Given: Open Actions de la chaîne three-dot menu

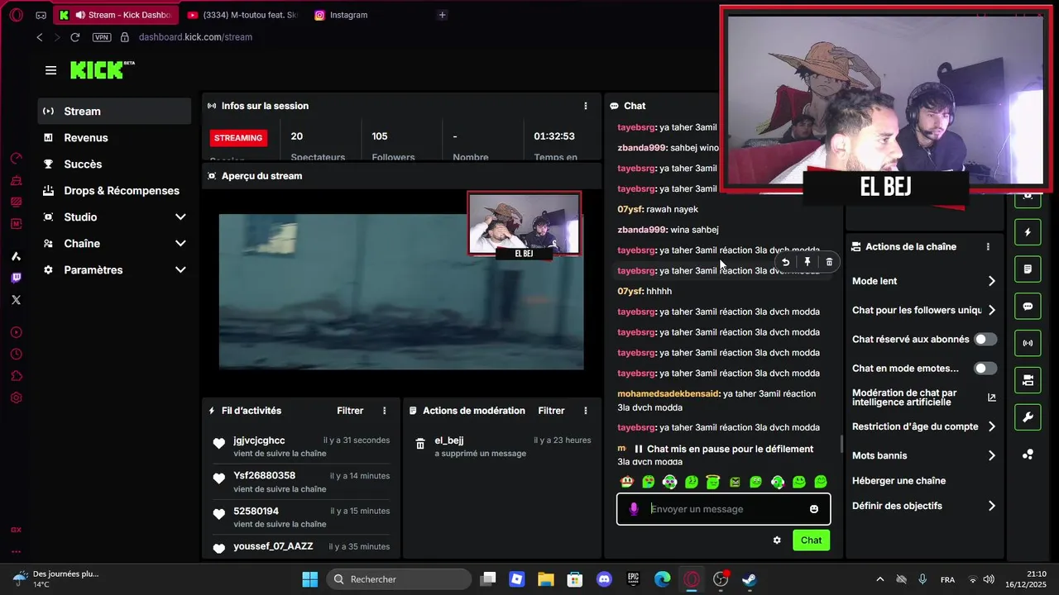Looking at the screenshot, I should tap(988, 246).
